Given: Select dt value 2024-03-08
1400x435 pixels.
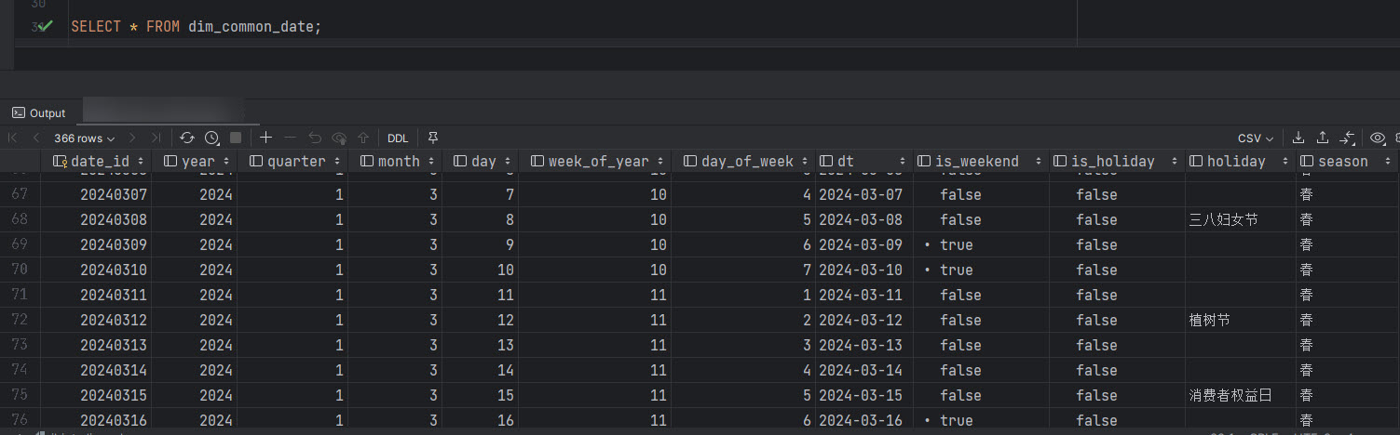Looking at the screenshot, I should [861, 219].
